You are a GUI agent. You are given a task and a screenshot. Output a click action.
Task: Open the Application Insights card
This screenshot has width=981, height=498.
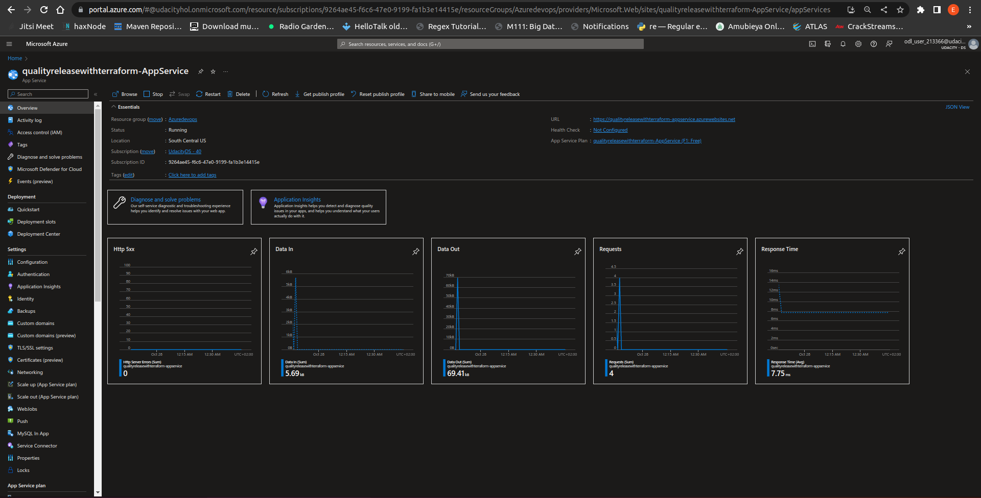318,207
